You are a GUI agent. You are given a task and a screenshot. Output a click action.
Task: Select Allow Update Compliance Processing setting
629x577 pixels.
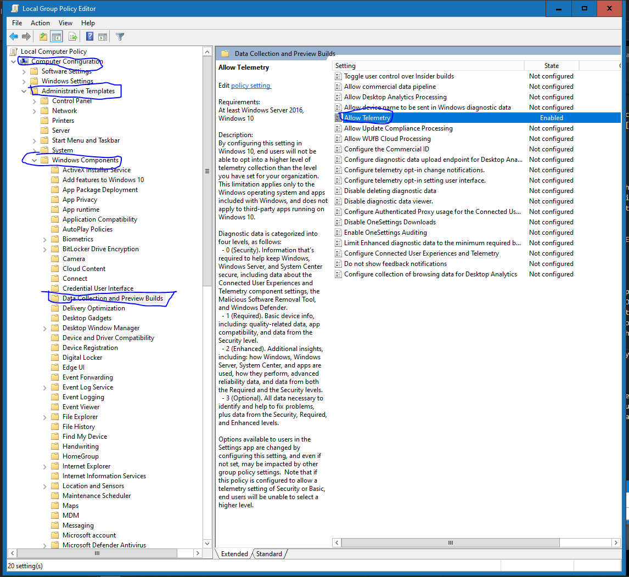point(398,128)
